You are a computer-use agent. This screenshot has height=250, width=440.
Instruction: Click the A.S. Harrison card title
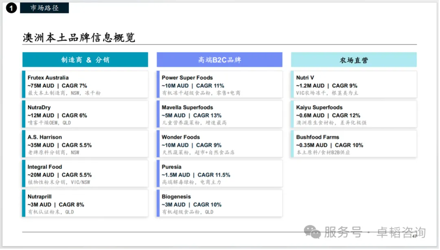(x=45, y=137)
